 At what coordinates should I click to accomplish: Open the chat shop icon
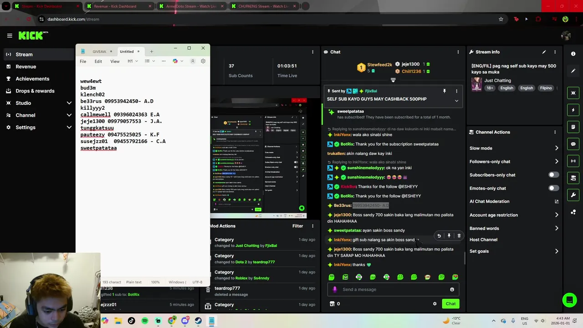click(332, 304)
